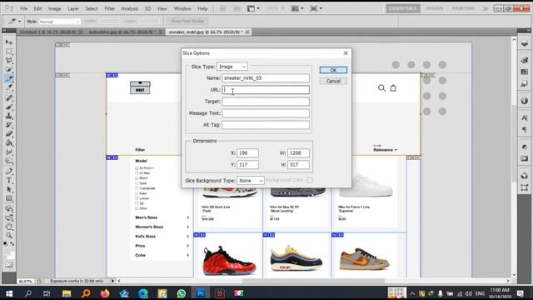Viewport: 533px width, 300px height.
Task: Switch to the Painting workspace
Action: click(464, 8)
